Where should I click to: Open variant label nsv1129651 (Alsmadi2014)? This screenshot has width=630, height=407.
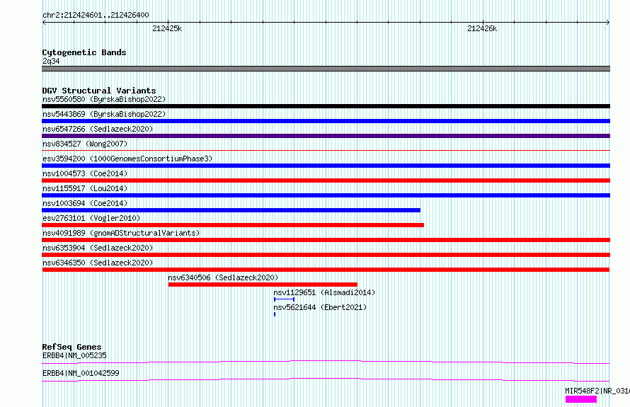tap(324, 292)
